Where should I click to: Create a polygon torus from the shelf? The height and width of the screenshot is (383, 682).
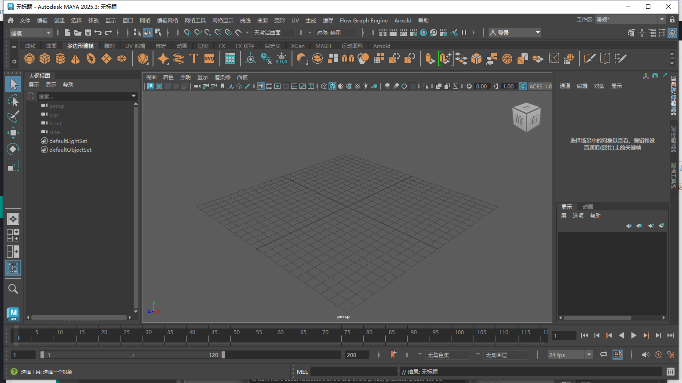(x=91, y=58)
